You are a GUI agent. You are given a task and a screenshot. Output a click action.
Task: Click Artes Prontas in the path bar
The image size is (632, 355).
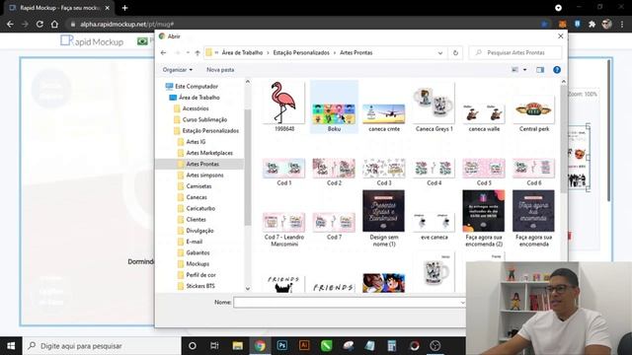tap(355, 52)
